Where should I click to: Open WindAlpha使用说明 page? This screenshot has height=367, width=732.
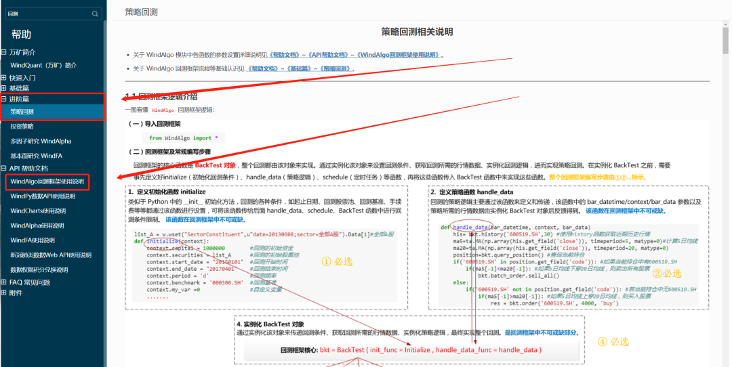pyautogui.click(x=37, y=225)
